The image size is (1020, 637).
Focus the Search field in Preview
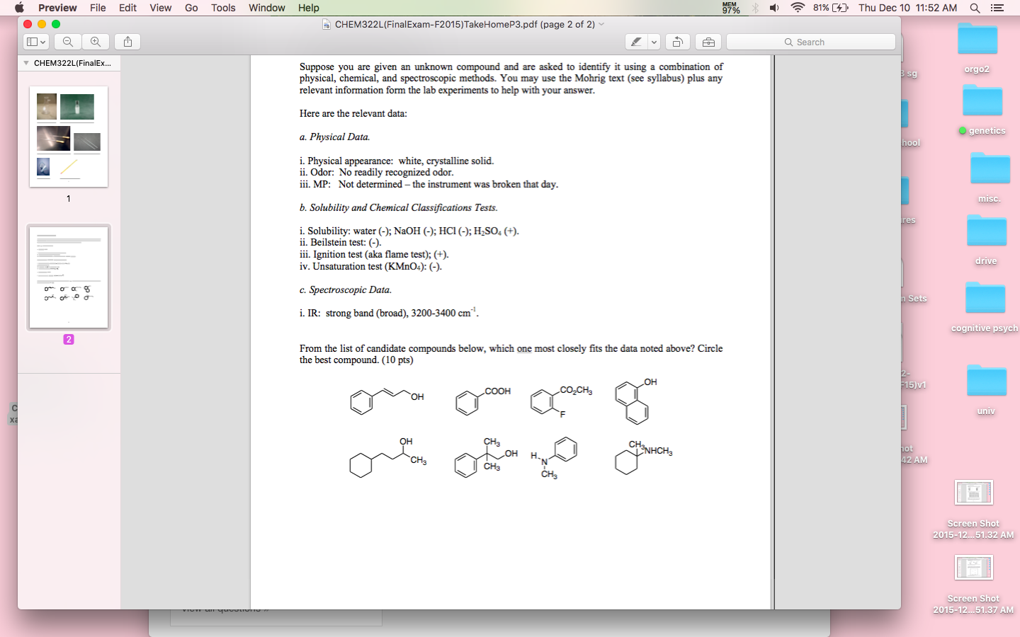tap(811, 42)
